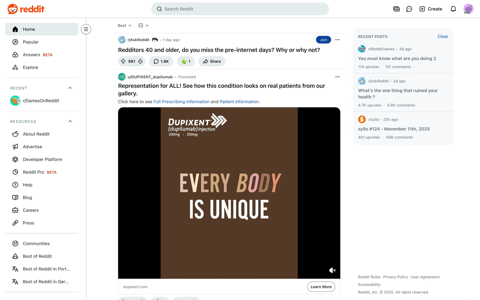Unmute the Dupixent video ad

pyautogui.click(x=332, y=270)
